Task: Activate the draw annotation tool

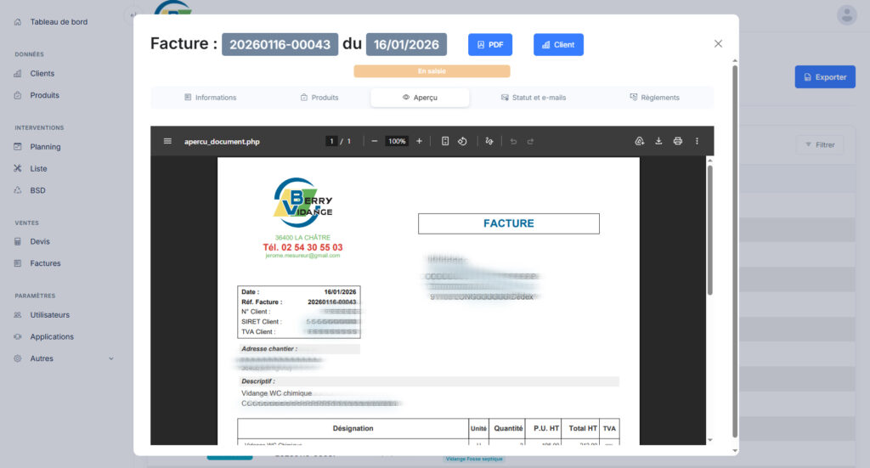Action: [489, 141]
